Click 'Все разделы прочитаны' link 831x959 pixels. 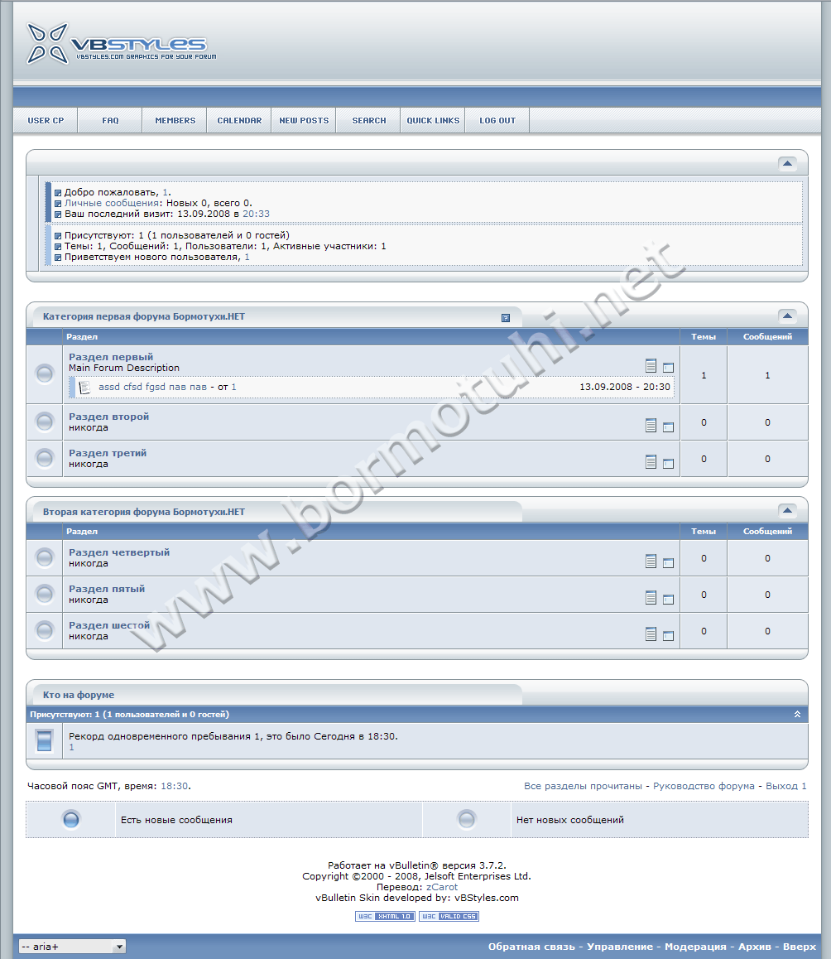point(583,786)
